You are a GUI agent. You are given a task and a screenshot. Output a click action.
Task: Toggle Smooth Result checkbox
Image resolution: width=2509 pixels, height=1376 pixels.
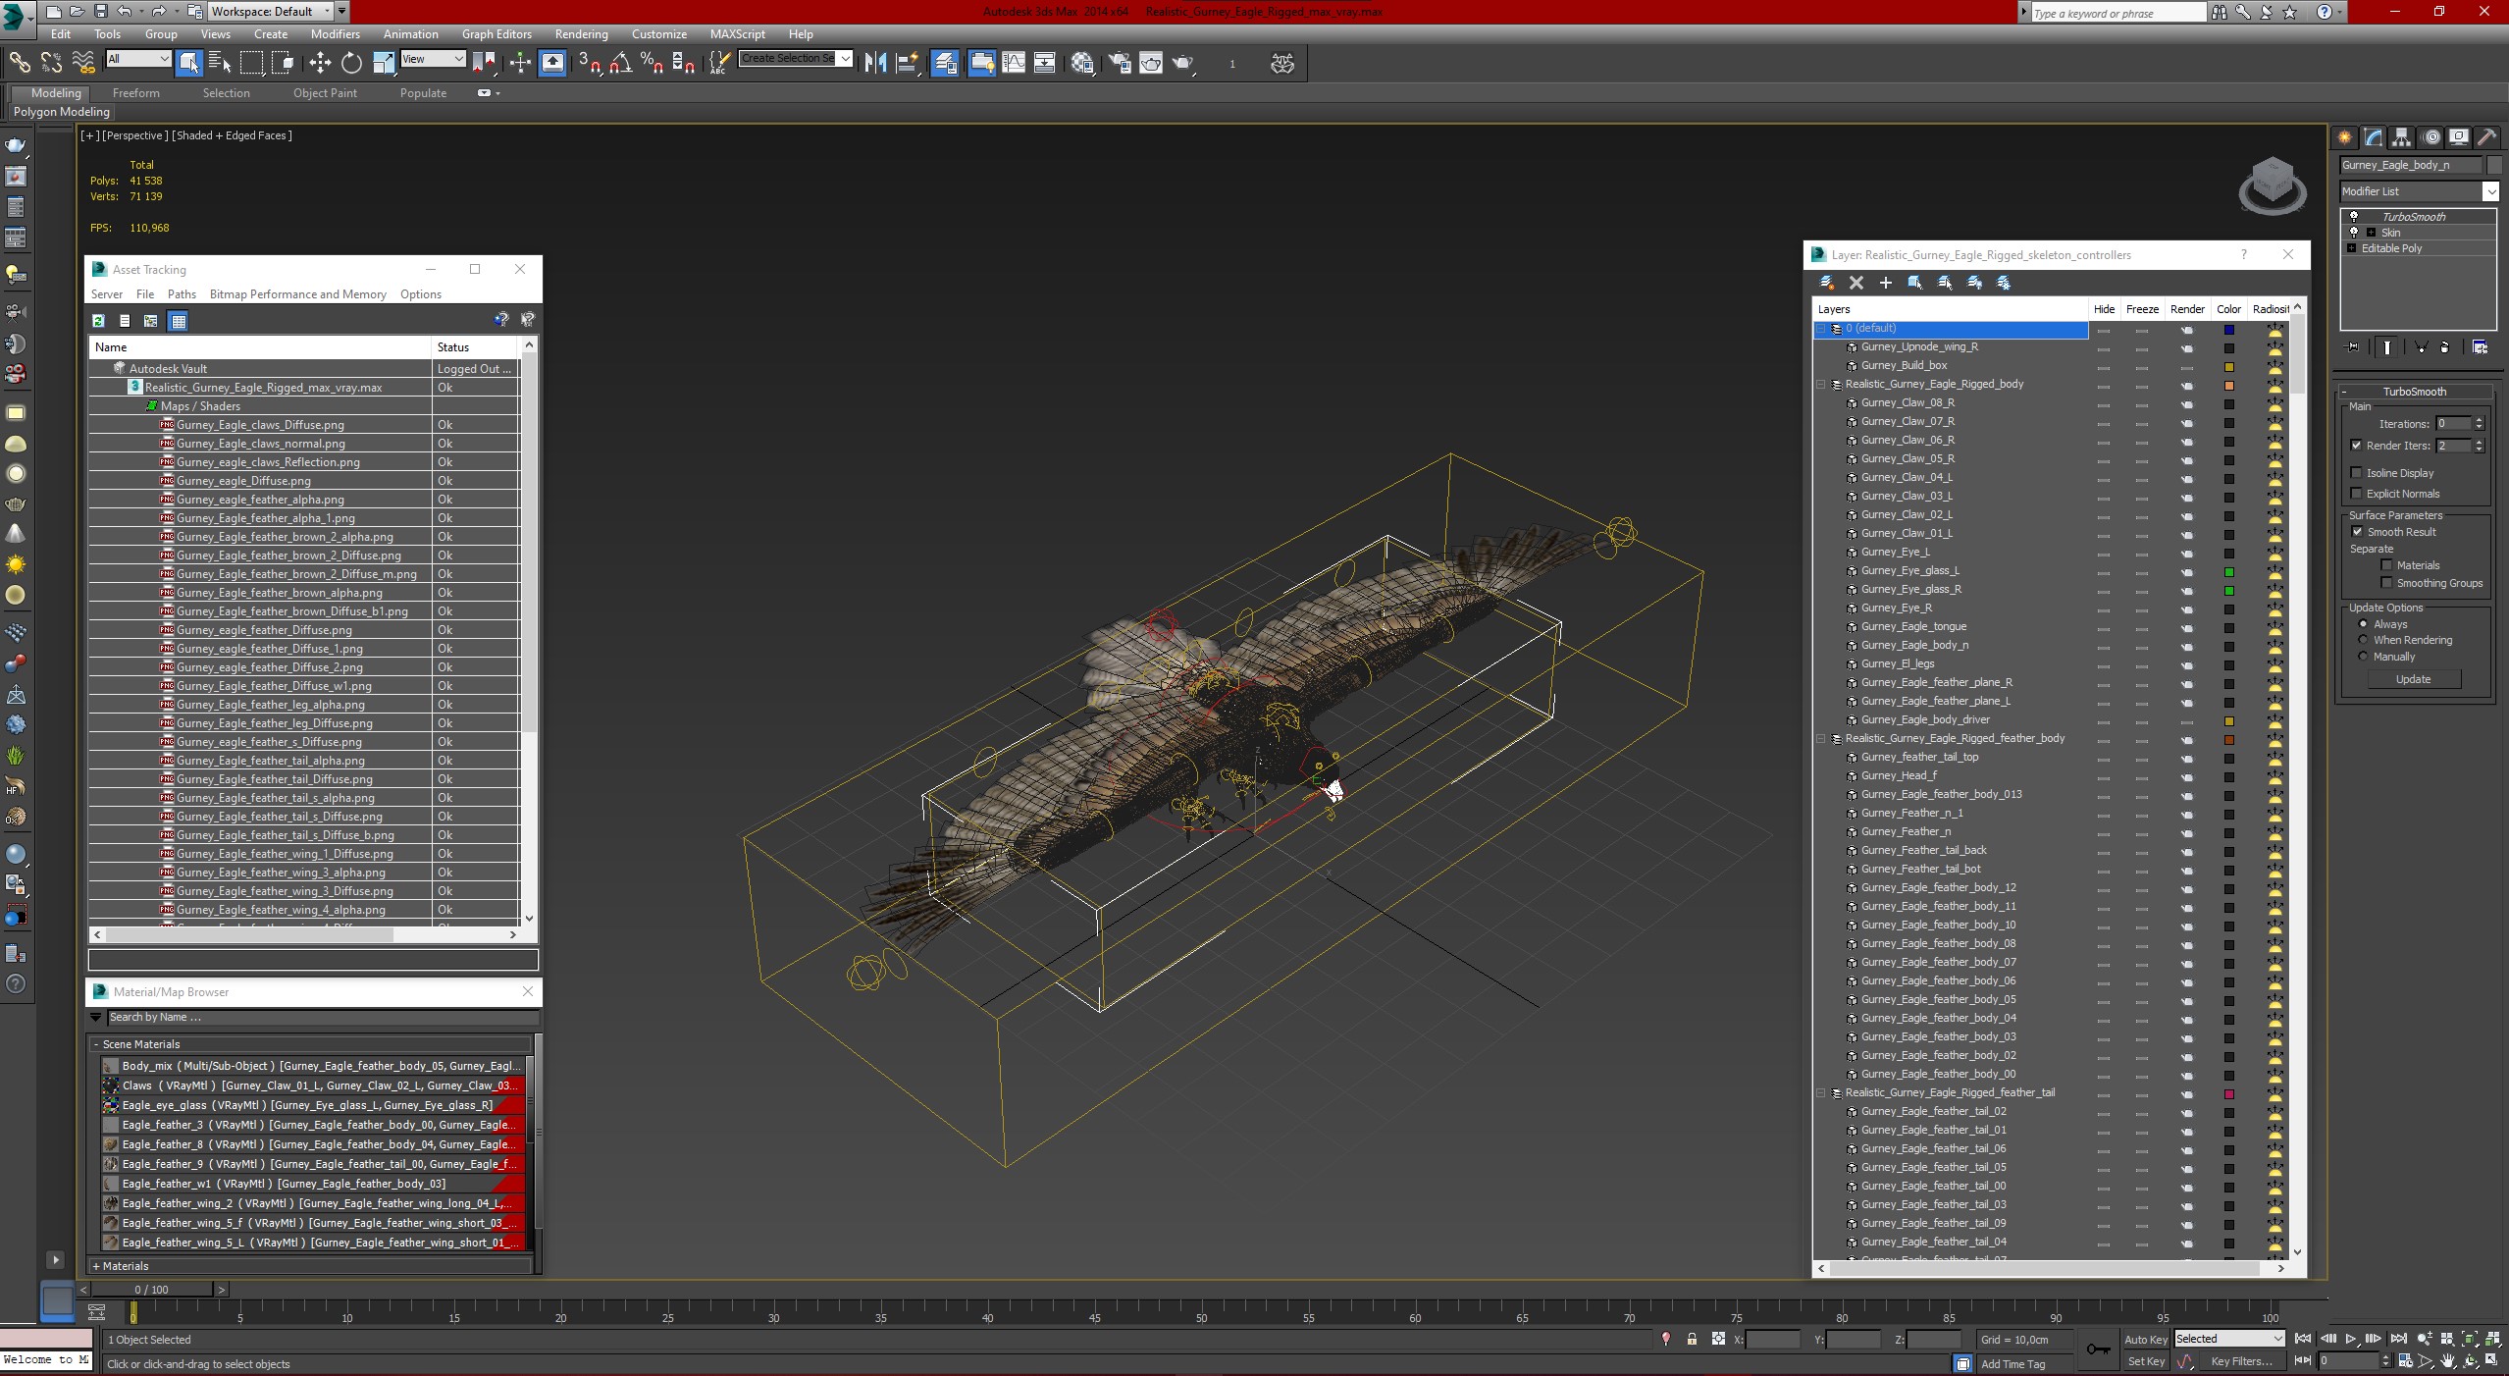[x=2357, y=532]
